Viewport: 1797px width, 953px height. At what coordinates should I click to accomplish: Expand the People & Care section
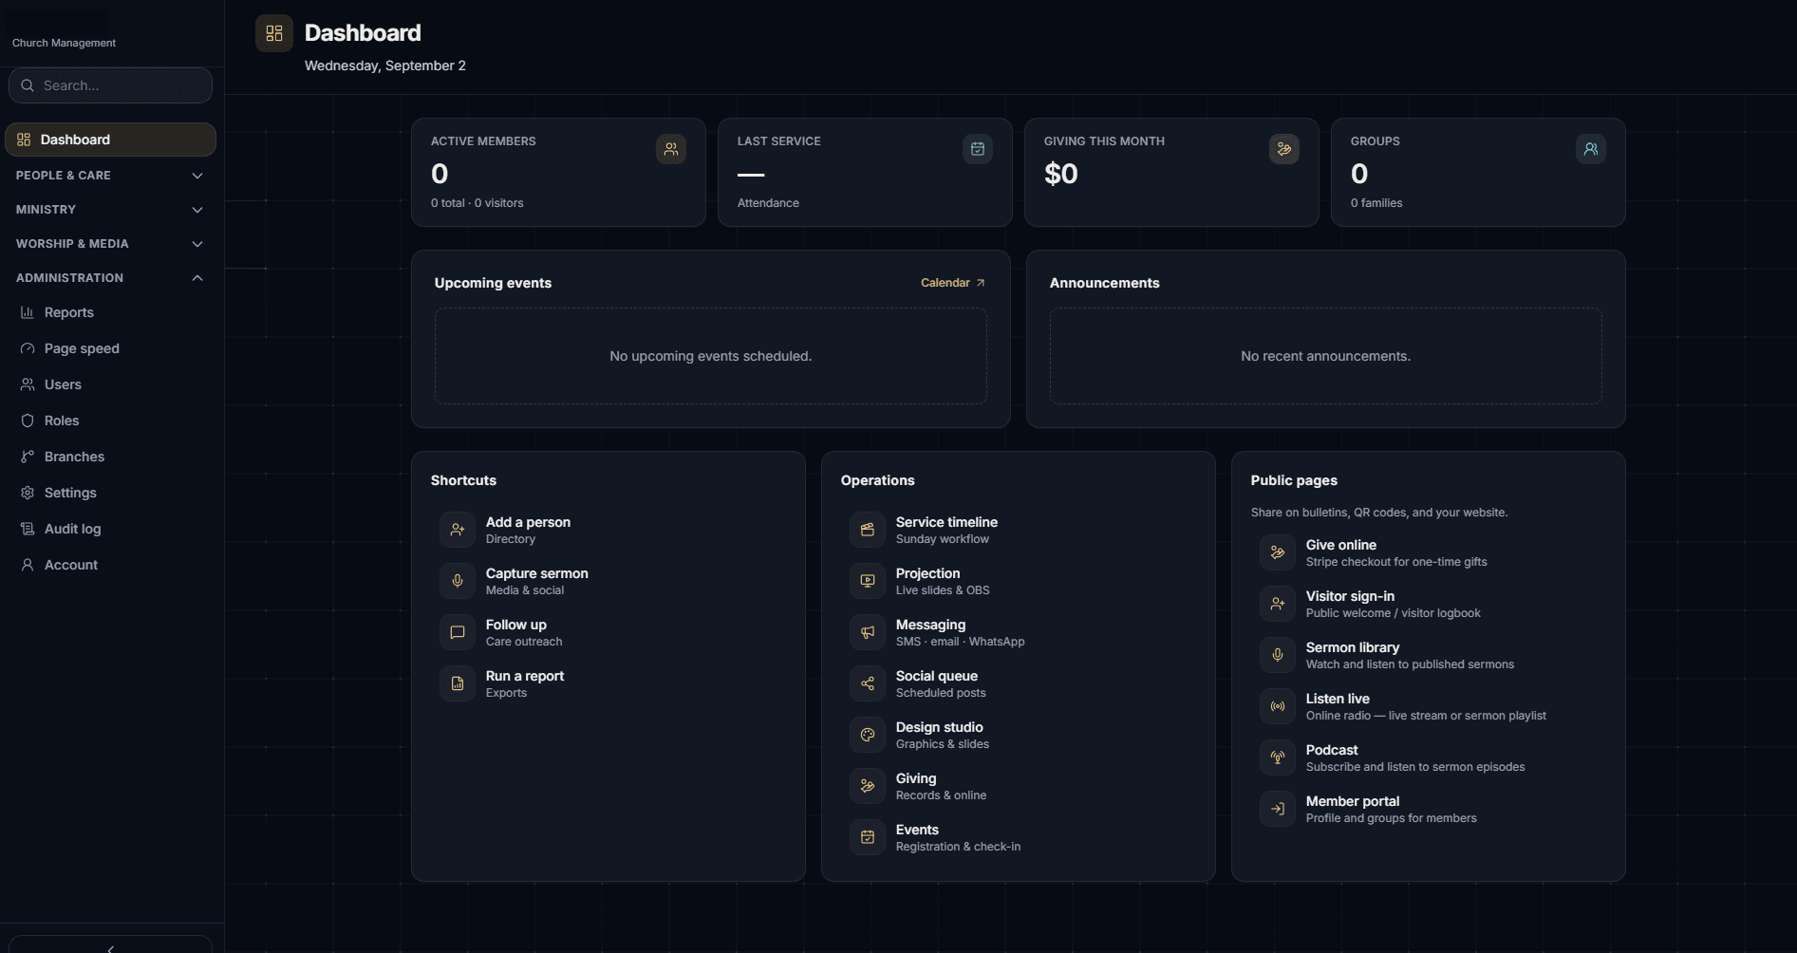pos(110,176)
